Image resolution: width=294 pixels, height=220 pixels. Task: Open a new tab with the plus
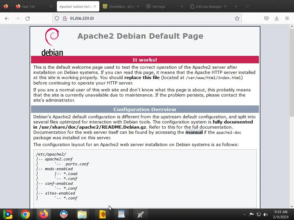pyautogui.click(x=236, y=7)
